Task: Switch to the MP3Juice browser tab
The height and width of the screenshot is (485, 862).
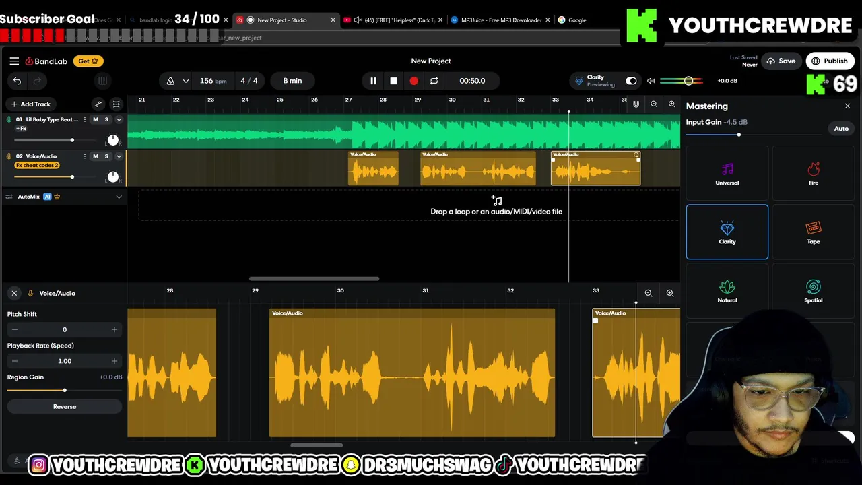Action: [x=501, y=20]
